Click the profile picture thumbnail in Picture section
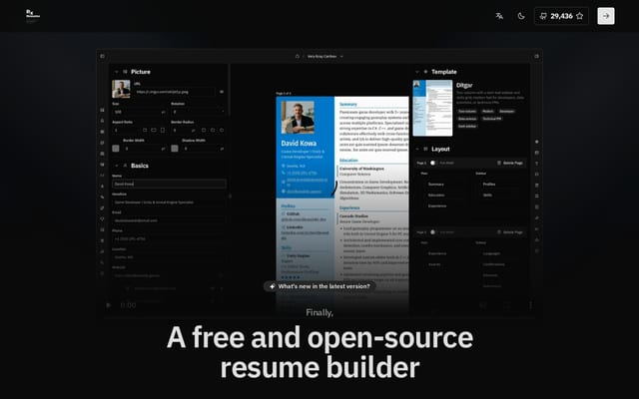The width and height of the screenshot is (639, 399). 121,89
